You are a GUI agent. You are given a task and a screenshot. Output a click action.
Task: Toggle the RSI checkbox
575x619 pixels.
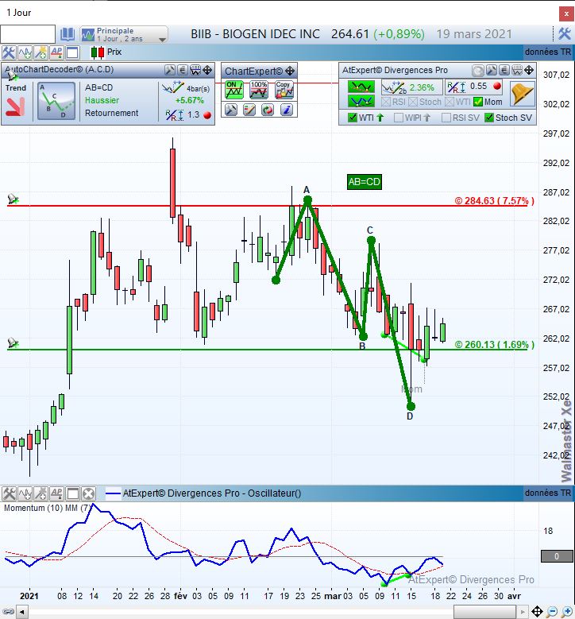click(386, 102)
